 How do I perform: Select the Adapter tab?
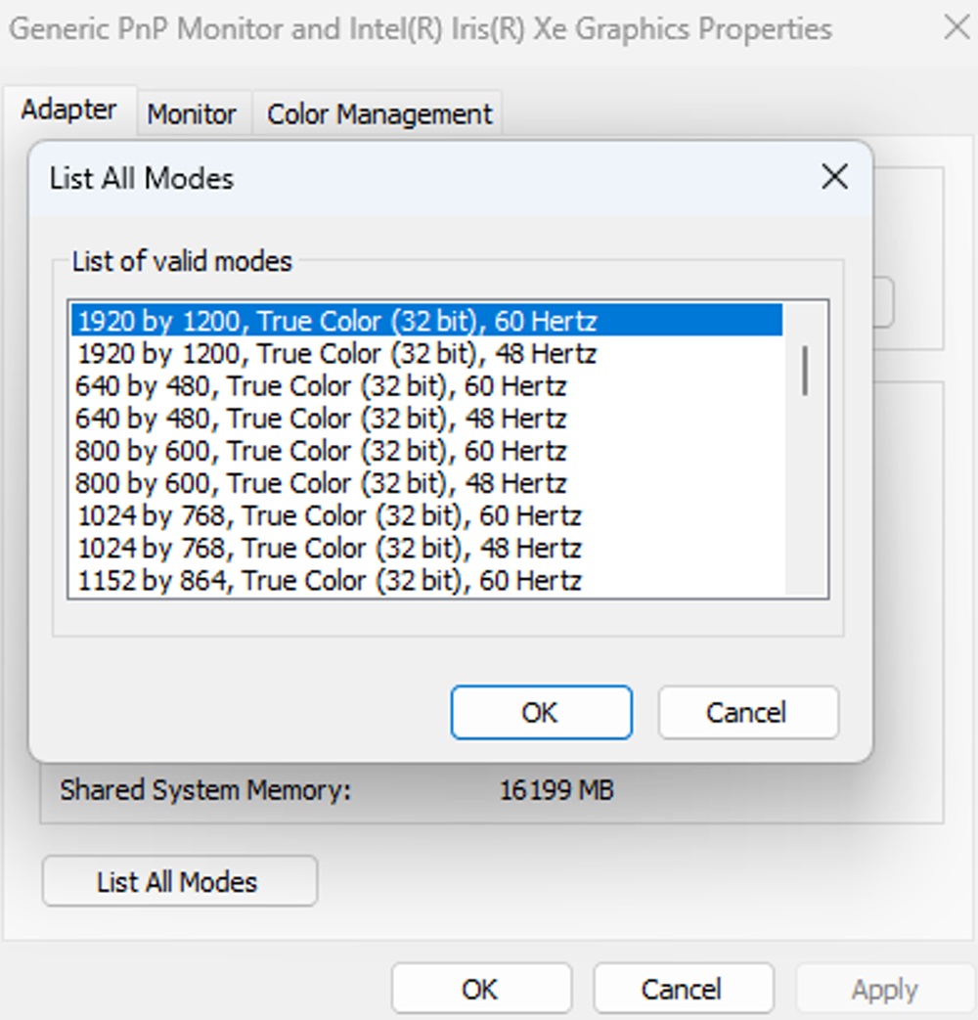pyautogui.click(x=69, y=110)
